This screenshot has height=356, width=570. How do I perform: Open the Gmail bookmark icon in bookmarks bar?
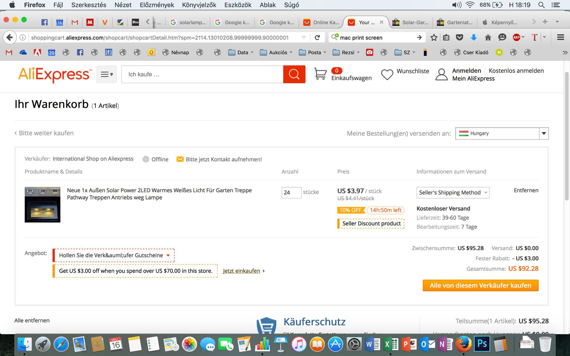tap(9, 52)
